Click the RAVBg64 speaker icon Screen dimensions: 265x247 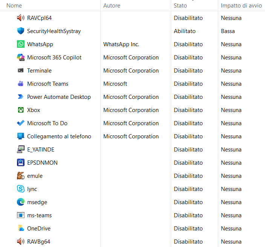click(21, 241)
